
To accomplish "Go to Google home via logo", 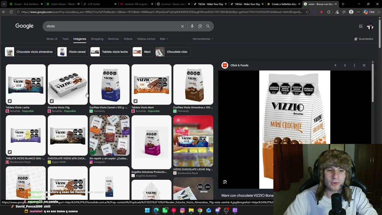I will [24, 26].
